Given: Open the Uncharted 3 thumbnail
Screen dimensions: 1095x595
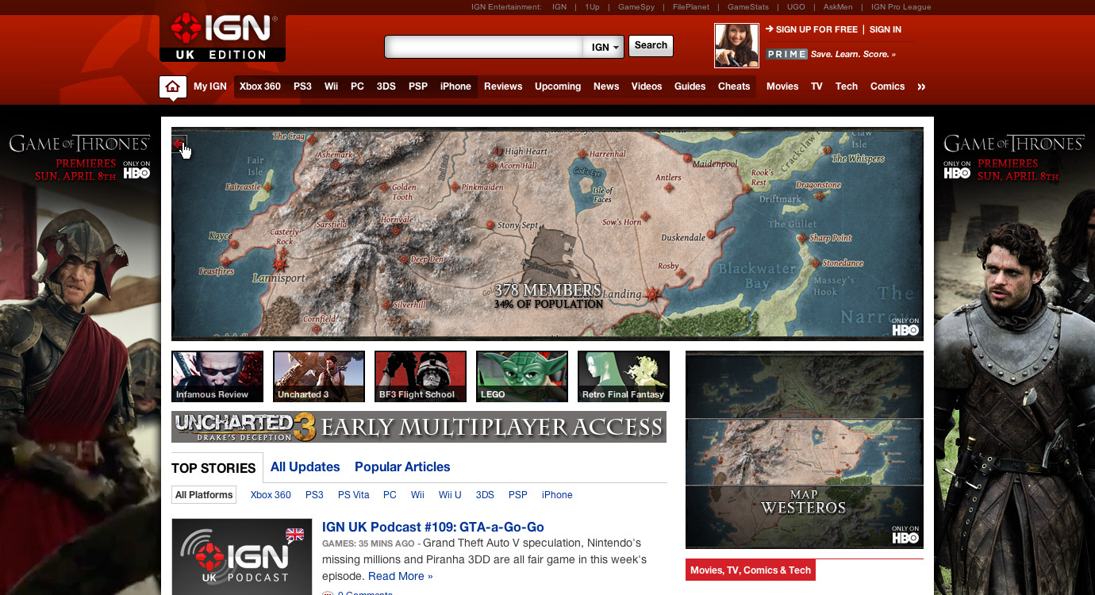Looking at the screenshot, I should (x=319, y=377).
